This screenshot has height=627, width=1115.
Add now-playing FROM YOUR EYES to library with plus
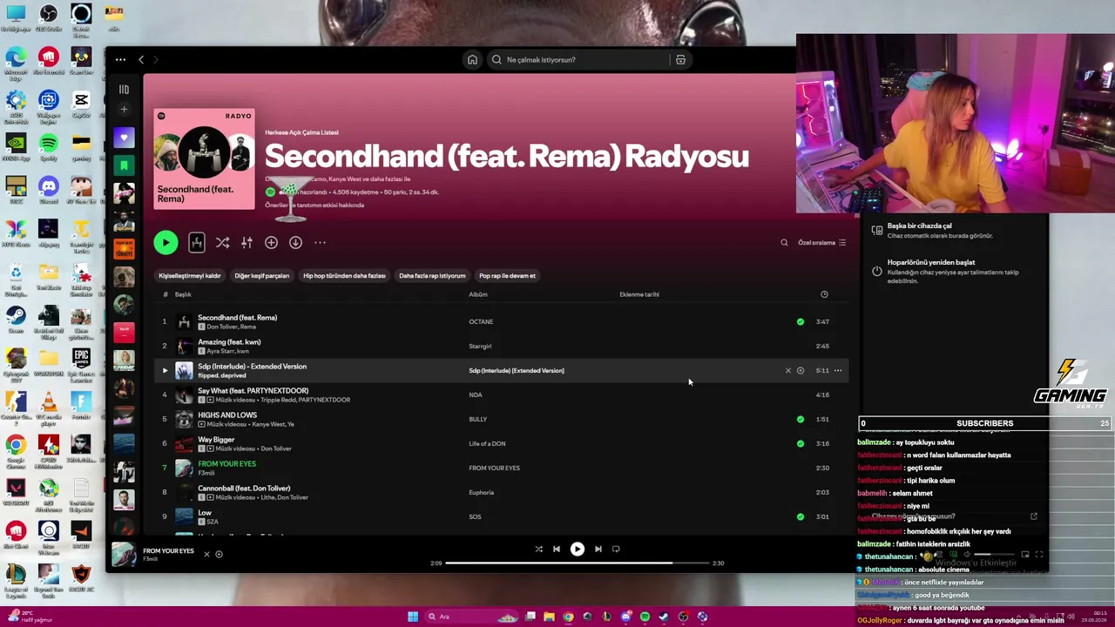point(219,554)
